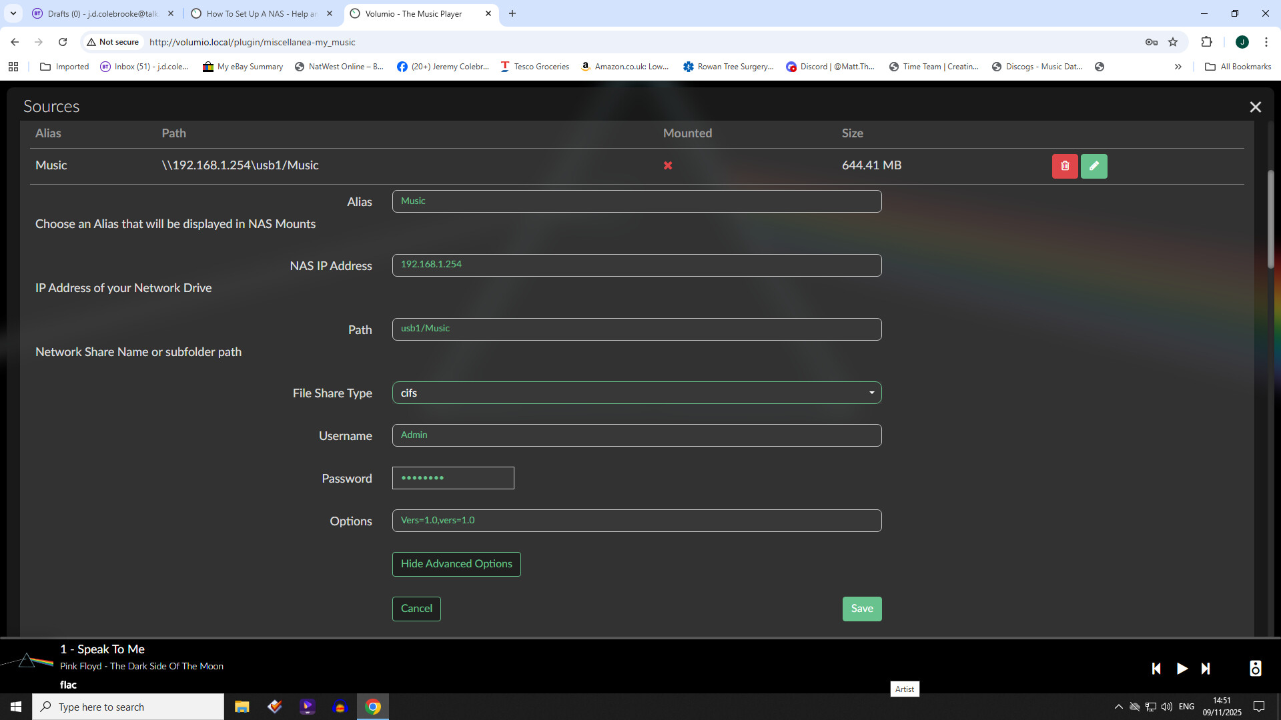Cancel the NAS source edit
The width and height of the screenshot is (1281, 720).
point(416,609)
